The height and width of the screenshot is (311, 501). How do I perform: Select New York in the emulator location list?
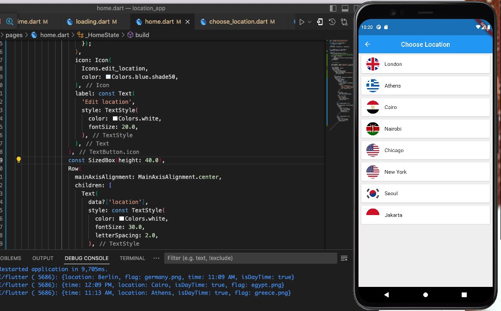pos(425,171)
